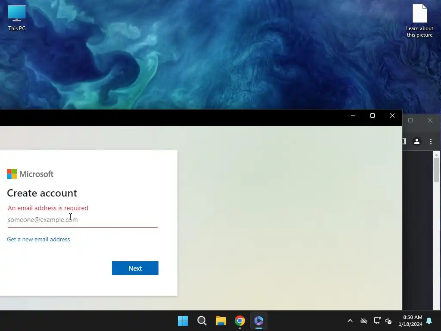The image size is (441, 331).
Task: Click the Next button
Action: click(135, 268)
